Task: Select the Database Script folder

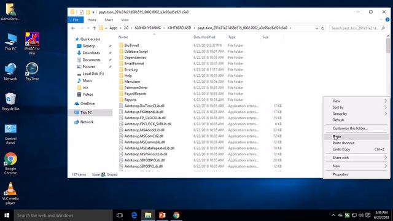Action: 136,52
